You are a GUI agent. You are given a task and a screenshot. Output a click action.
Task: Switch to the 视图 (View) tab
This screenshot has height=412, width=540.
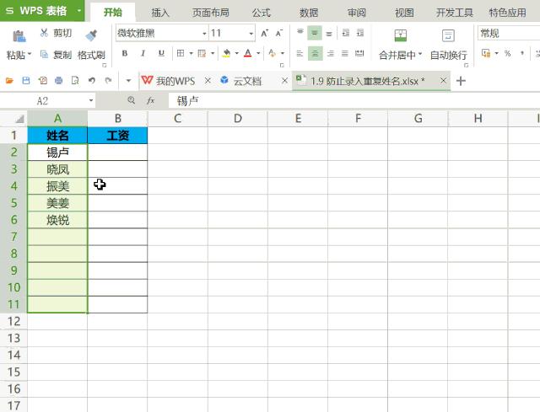(x=404, y=13)
